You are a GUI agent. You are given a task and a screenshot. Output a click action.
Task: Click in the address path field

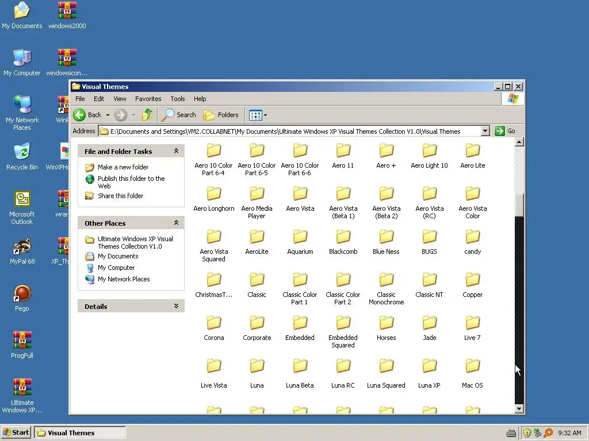pos(290,131)
